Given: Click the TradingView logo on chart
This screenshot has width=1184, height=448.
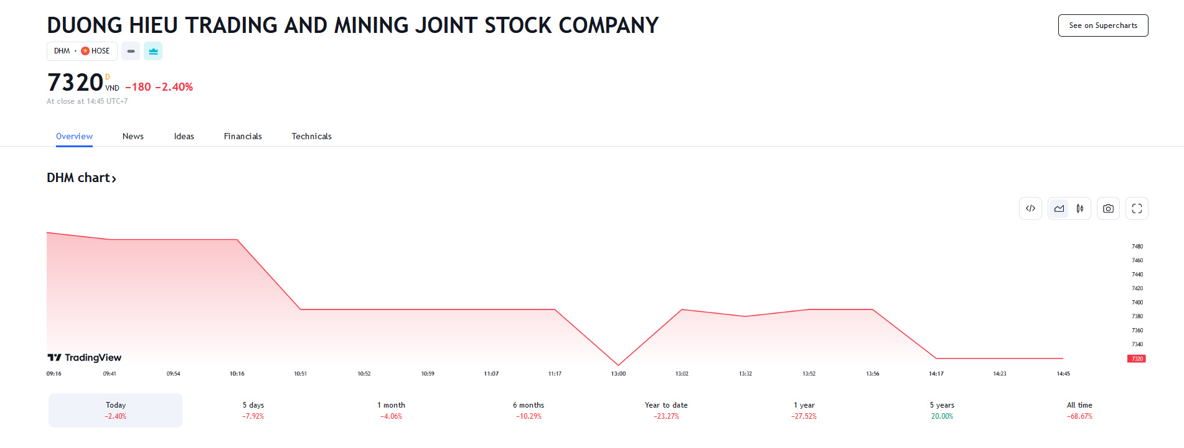Looking at the screenshot, I should point(85,357).
